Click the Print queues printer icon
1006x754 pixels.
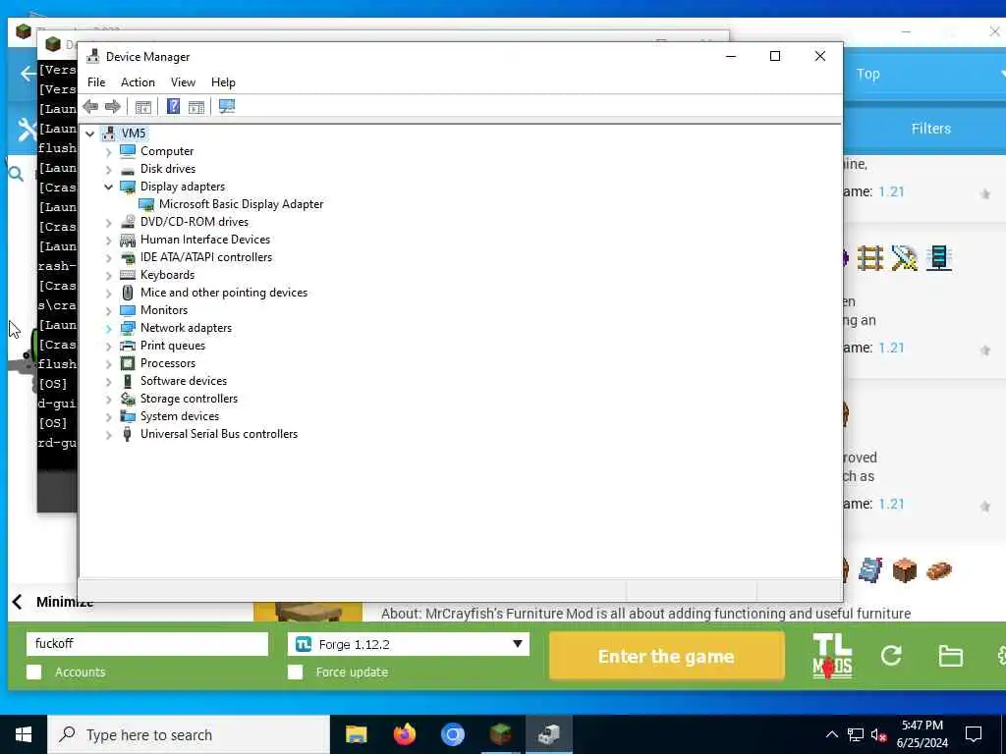(128, 346)
